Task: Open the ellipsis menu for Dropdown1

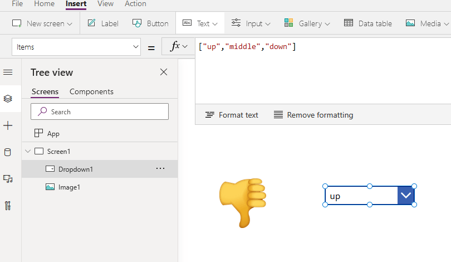Action: click(160, 168)
